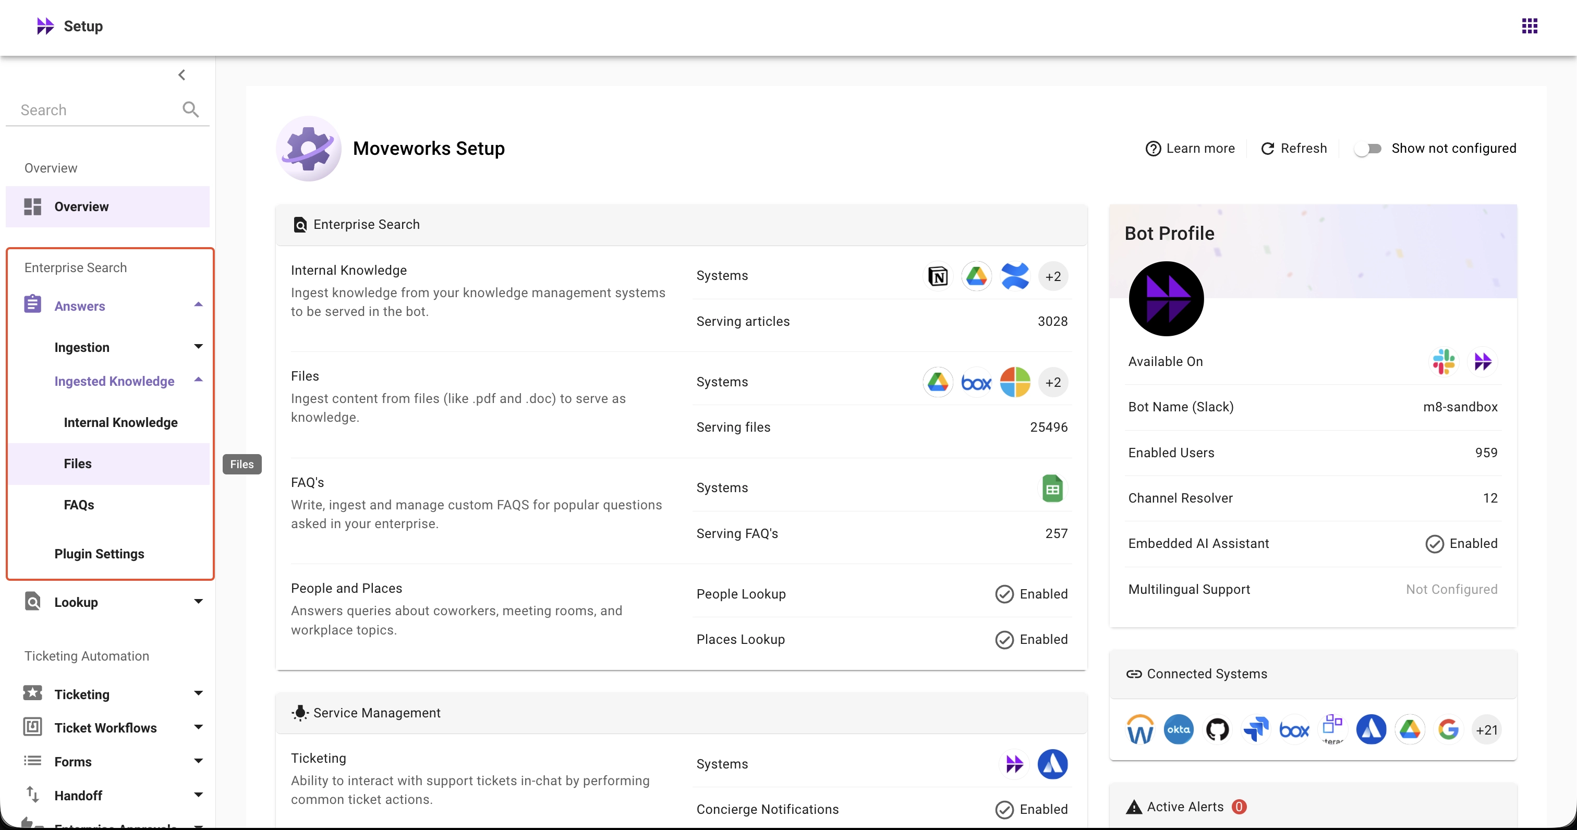Image resolution: width=1577 pixels, height=830 pixels.
Task: Click the Box icon in Files systems
Action: coord(976,383)
